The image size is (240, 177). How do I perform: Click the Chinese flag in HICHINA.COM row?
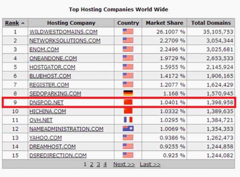[128, 111]
